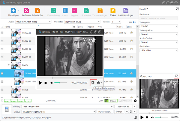180x121 pixels.
Task: Adjust the side Vorschau panel volume slider
Action: tap(161, 117)
